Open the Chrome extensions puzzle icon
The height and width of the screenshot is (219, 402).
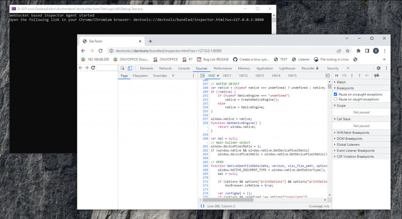coord(358,51)
